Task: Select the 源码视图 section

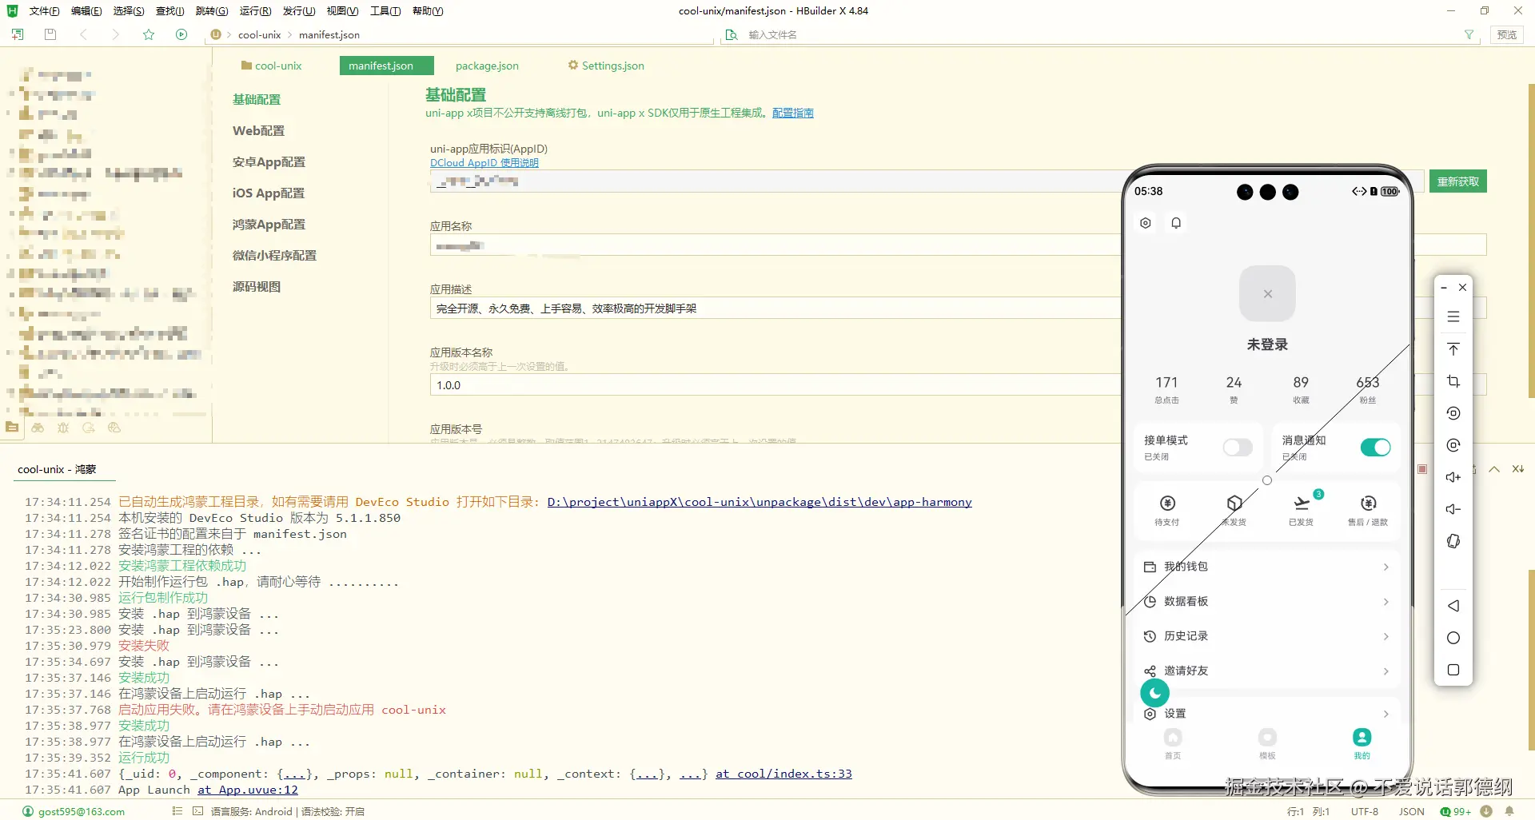Action: coord(256,287)
